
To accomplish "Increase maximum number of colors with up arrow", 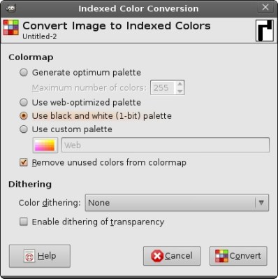I will (180, 84).
